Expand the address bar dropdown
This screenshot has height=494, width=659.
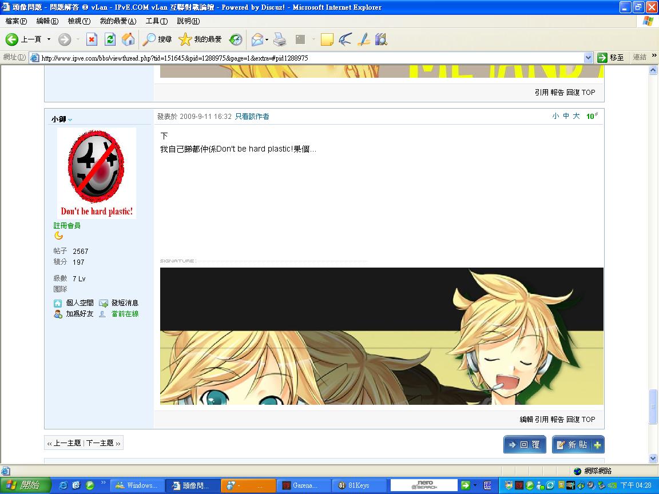[589, 58]
